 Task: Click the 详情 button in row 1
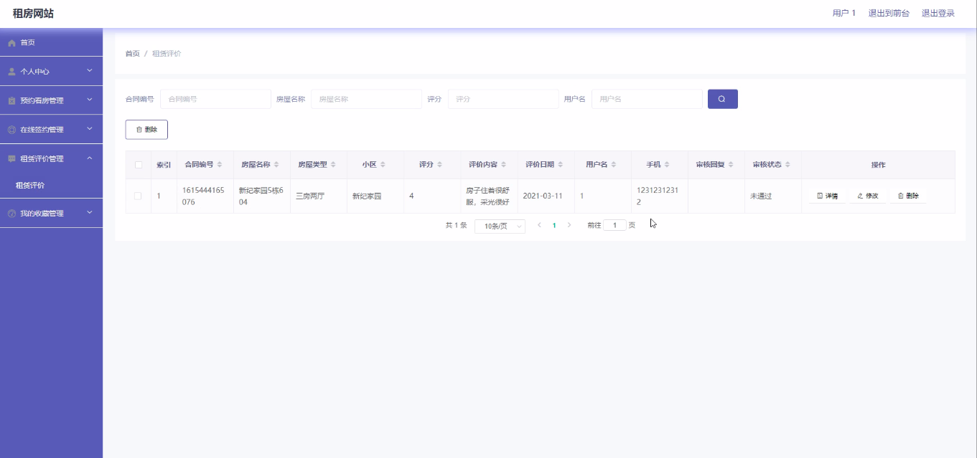(828, 196)
